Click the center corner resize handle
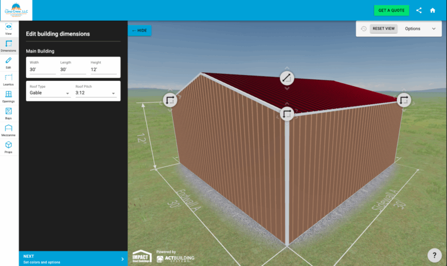This screenshot has width=447, height=266. pos(287,114)
